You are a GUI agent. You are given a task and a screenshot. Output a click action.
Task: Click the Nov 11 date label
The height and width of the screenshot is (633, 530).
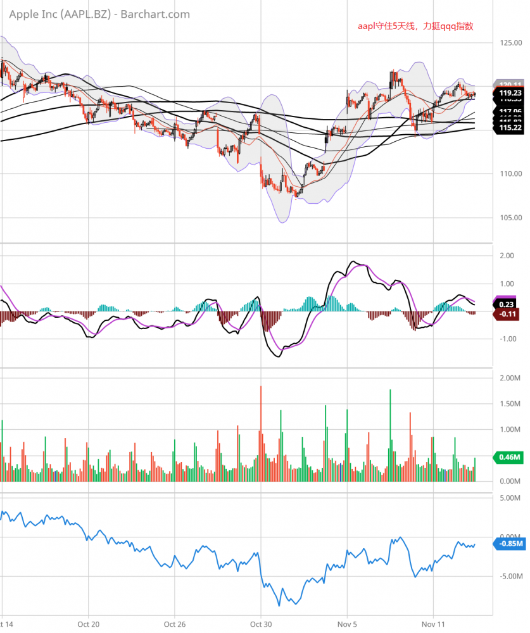click(x=433, y=624)
